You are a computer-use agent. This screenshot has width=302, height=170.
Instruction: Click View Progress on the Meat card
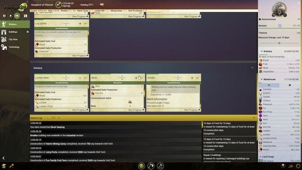click(136, 17)
